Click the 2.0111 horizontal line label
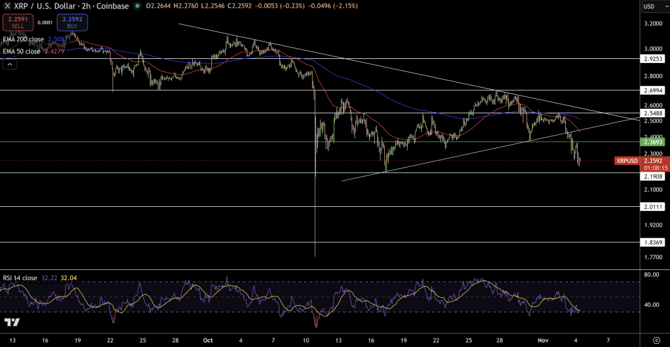The width and height of the screenshot is (670, 347). (652, 207)
